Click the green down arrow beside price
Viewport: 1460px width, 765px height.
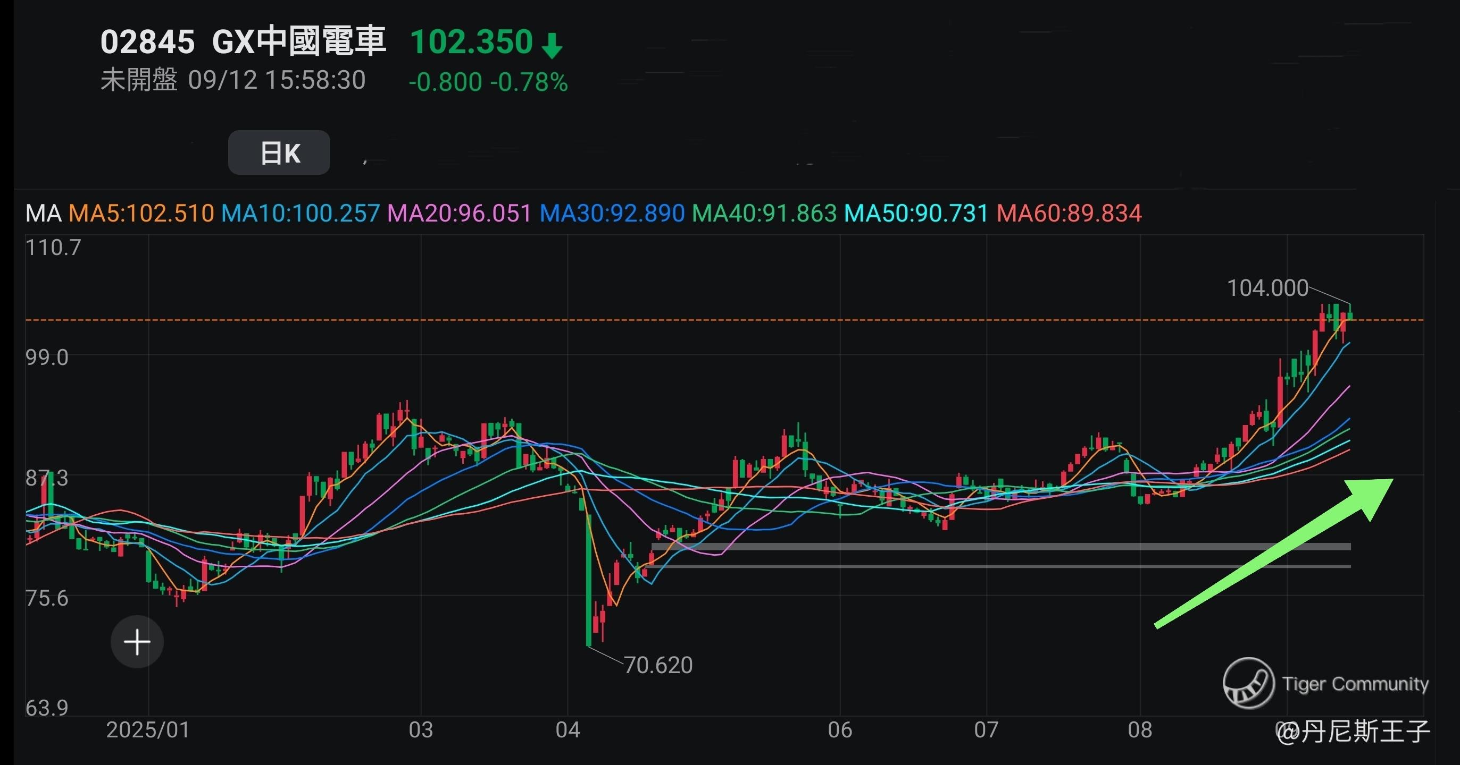[552, 45]
